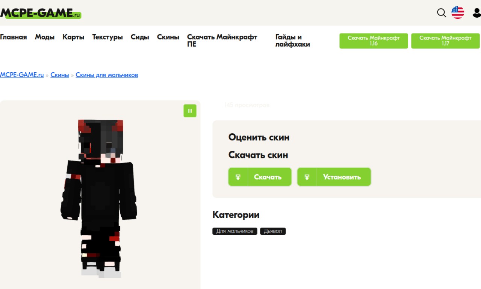Select the Для мальчиков category tag
The width and height of the screenshot is (481, 289).
235,231
